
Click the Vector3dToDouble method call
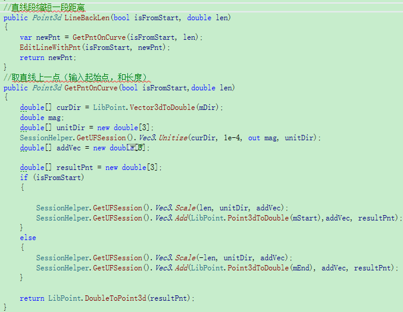[x=162, y=108]
